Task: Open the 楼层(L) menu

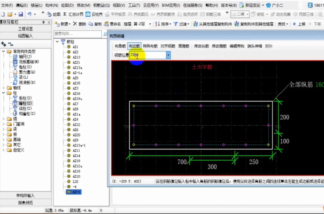Action: pos(36,5)
